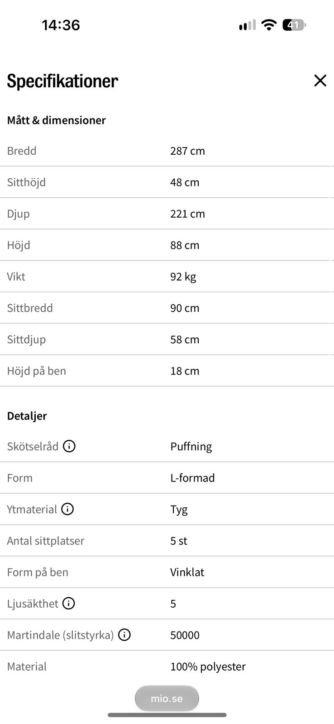
Task: Close the Specifikationer panel
Action: 320,81
